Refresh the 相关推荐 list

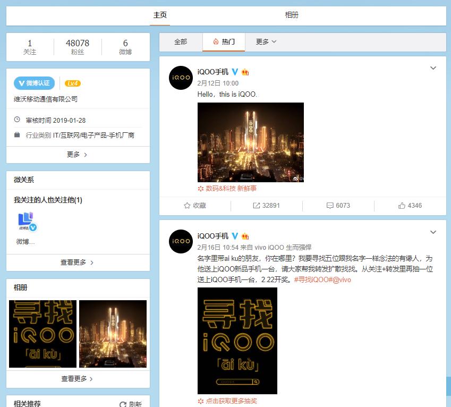pyautogui.click(x=131, y=404)
